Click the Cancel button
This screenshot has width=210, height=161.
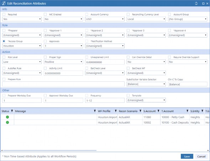pos(201,156)
